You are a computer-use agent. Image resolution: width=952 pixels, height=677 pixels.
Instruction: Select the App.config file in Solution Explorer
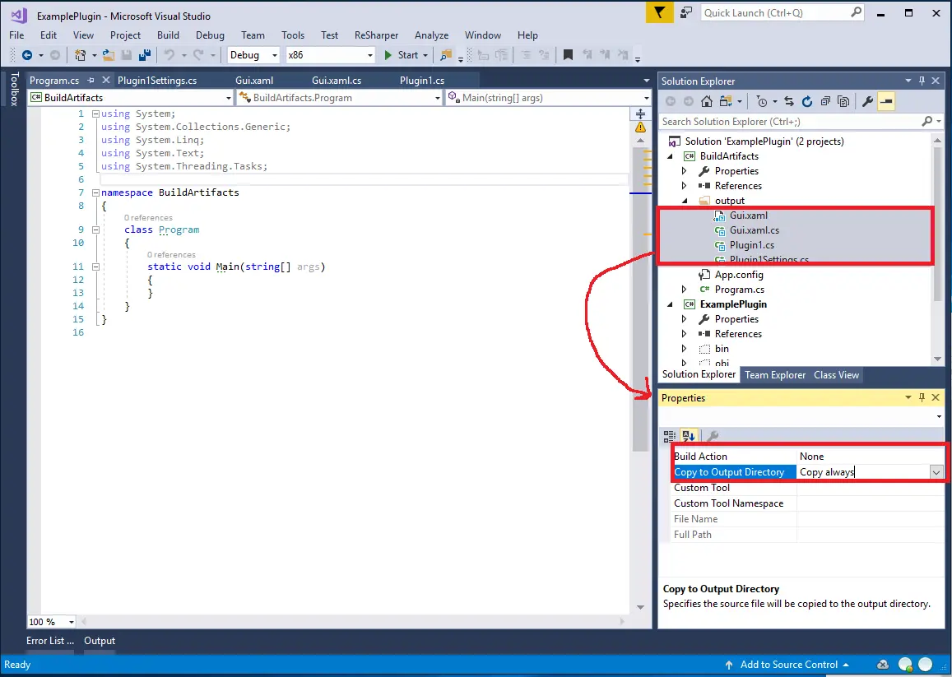pyautogui.click(x=739, y=275)
